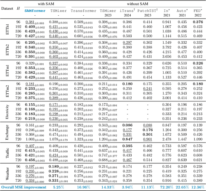Viewport: 206px width, 191px height.
Task: Click the 3.94% improvement value
Action: tap(127, 187)
